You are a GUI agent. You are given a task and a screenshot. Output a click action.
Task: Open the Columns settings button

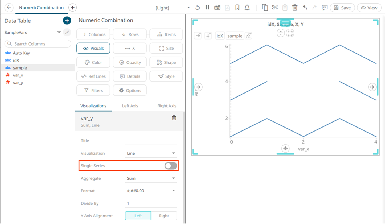pyautogui.click(x=93, y=34)
